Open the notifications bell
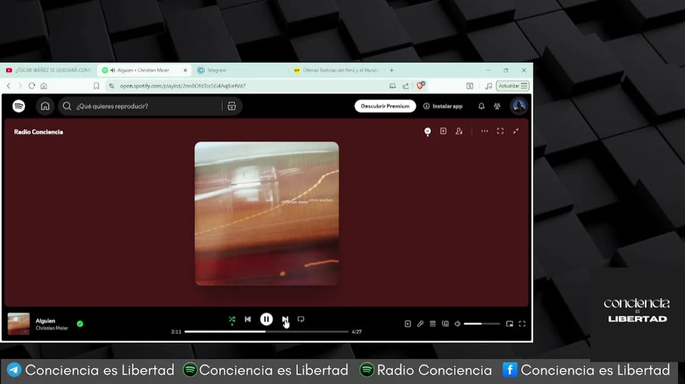Viewport: 685px width, 384px height. pyautogui.click(x=481, y=106)
